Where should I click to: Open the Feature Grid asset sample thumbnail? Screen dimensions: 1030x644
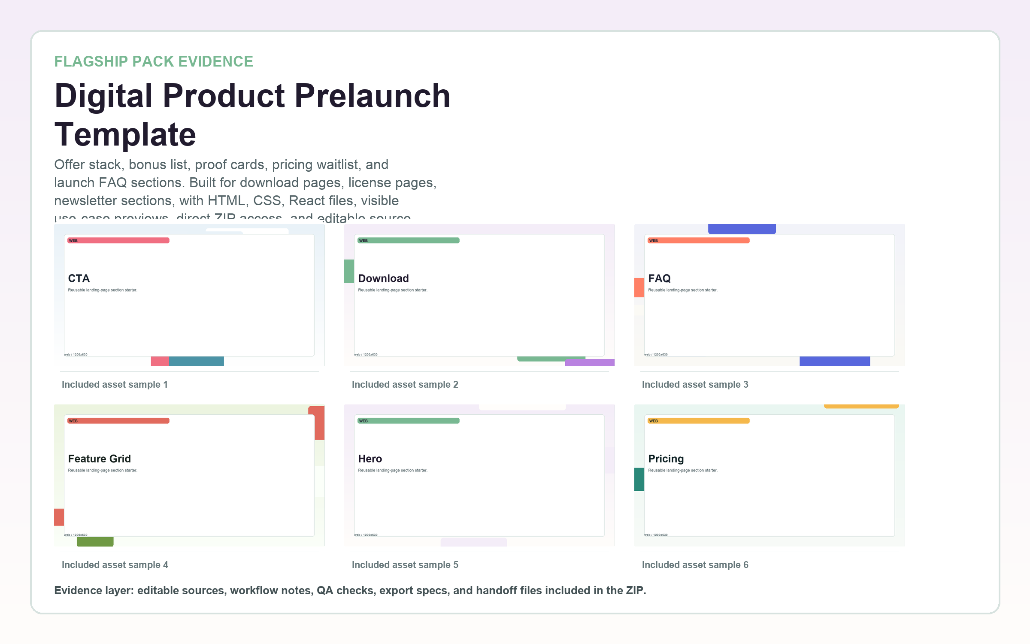tap(189, 475)
